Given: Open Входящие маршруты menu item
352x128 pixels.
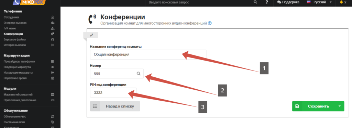Looking at the screenshot, I should pos(17,67).
